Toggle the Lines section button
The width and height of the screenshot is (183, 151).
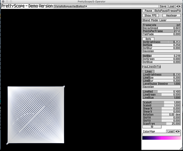click(148, 71)
